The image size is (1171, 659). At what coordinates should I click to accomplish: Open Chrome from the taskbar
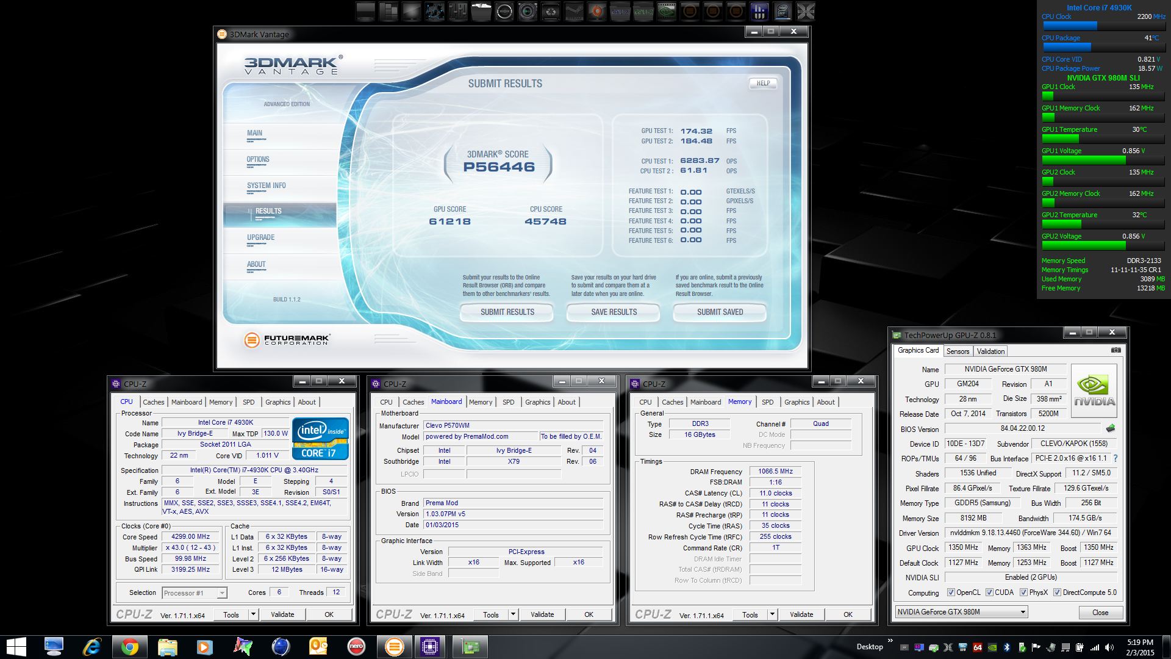129,646
